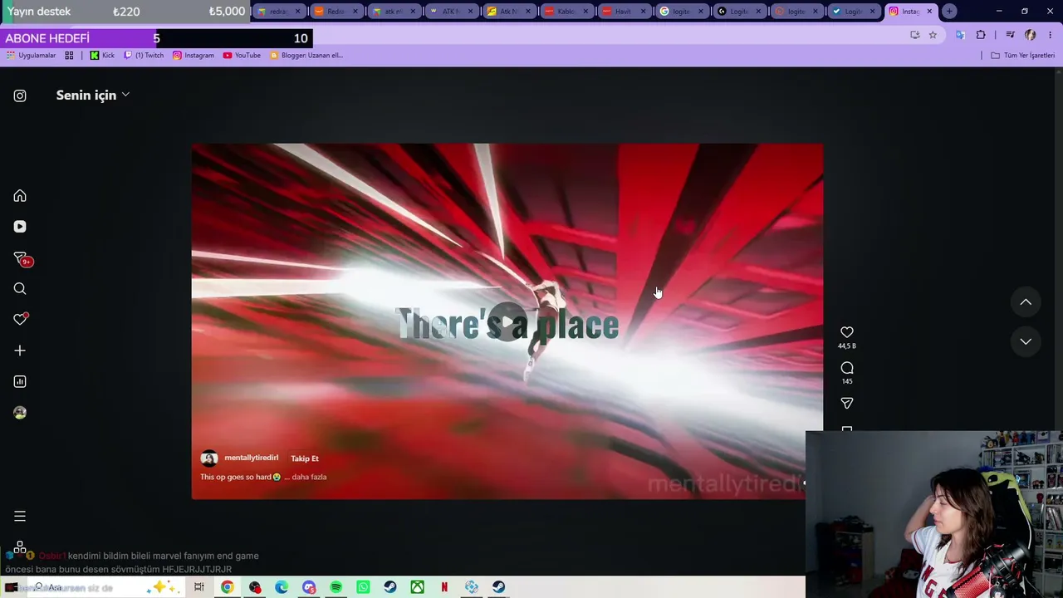
Task: Open Google Chrome from the taskbar
Action: click(227, 587)
